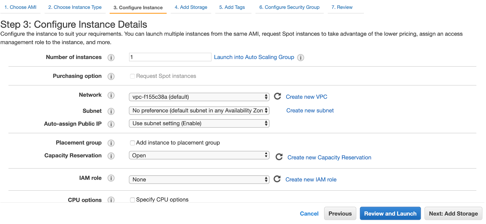Click the info icon next to Purchasing option
This screenshot has height=224, width=486.
click(x=111, y=76)
